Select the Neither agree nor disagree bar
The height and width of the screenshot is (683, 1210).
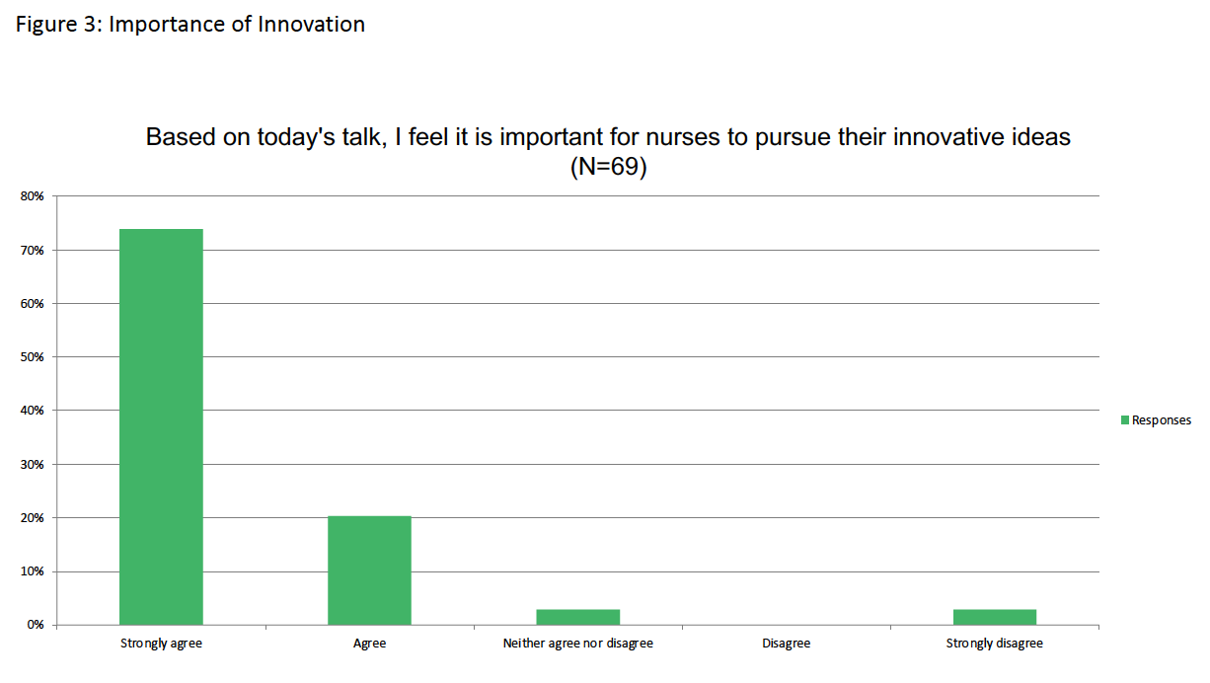[577, 618]
